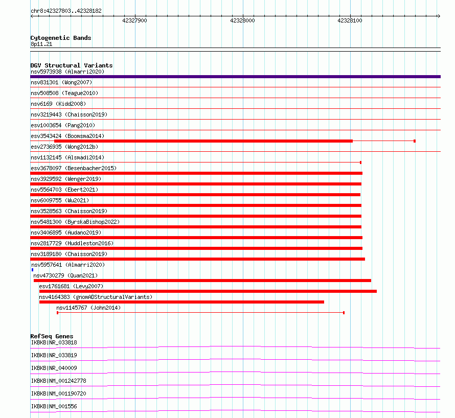Click the 42328100 ruler position label
This screenshot has width=455, height=418.
coord(350,20)
